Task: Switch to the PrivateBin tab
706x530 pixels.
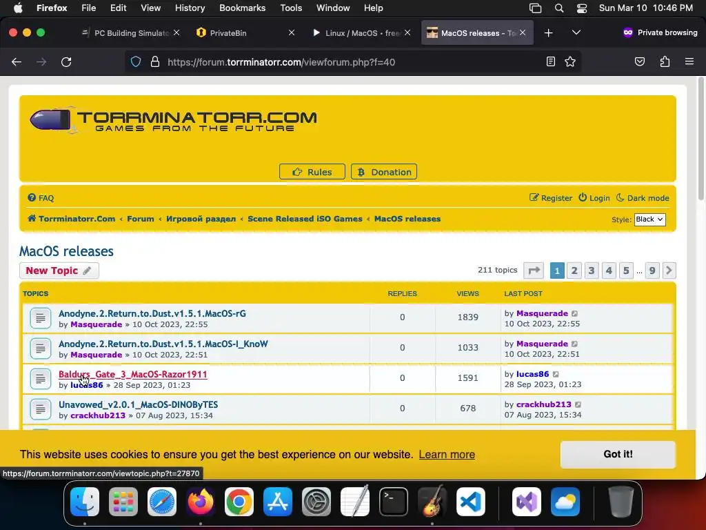Action: [x=245, y=33]
